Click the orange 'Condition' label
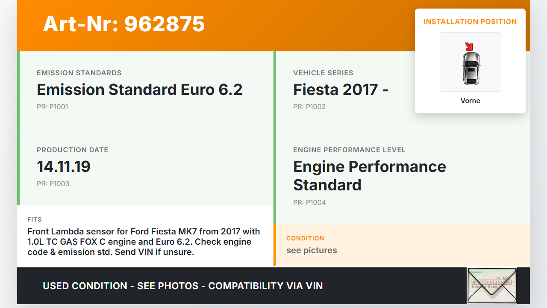 pyautogui.click(x=305, y=238)
